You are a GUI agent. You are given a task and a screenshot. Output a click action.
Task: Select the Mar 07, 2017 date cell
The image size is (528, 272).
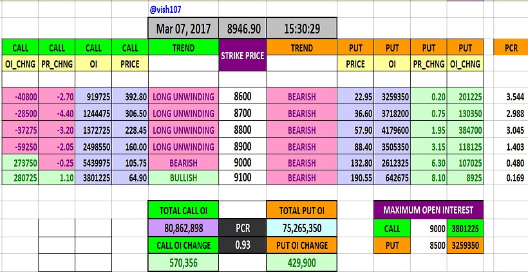(x=184, y=29)
